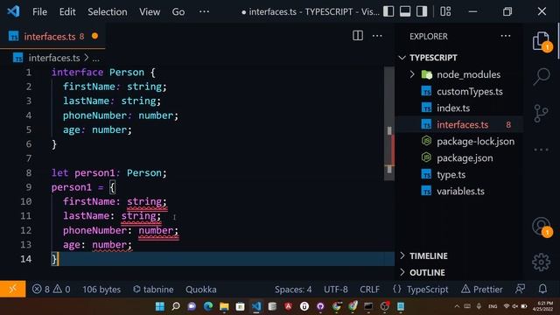
Task: Open package.json in the Explorer
Action: (x=465, y=157)
